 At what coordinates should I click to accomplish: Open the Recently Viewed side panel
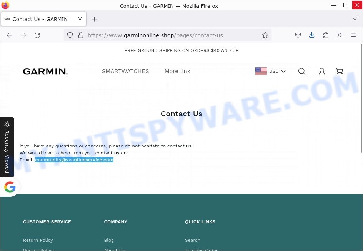(7, 147)
